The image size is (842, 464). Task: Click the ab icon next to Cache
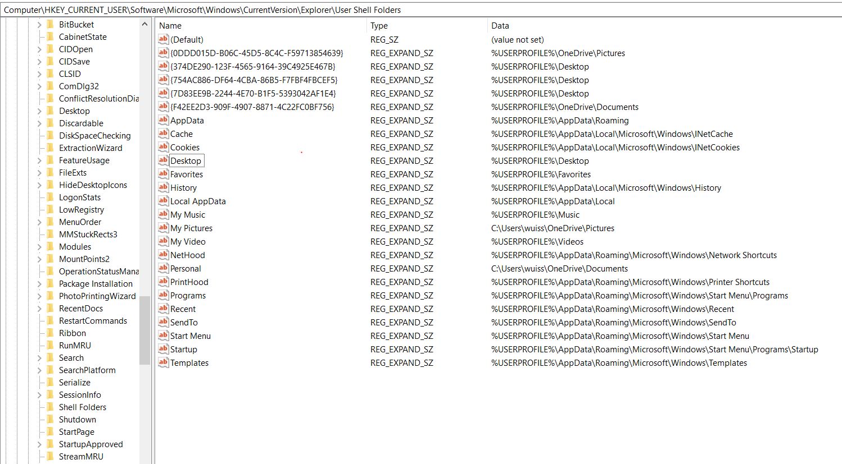pyautogui.click(x=163, y=134)
